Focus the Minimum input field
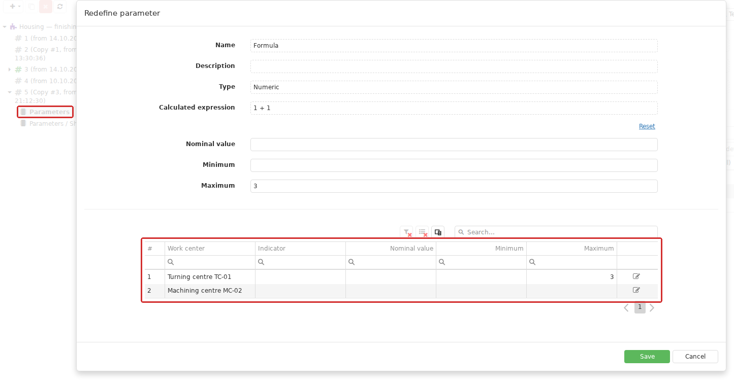This screenshot has width=734, height=385. (x=454, y=165)
